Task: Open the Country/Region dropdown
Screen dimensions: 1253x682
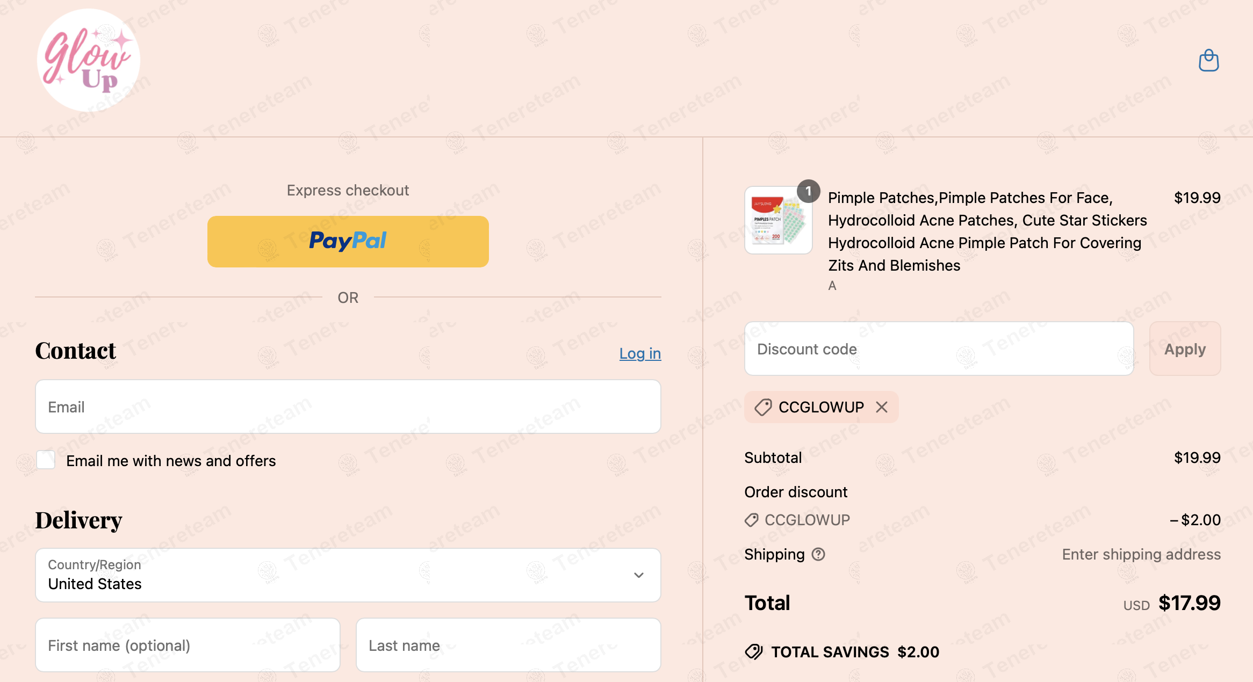Action: tap(348, 575)
